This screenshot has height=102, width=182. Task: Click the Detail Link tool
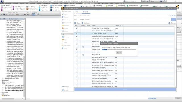coord(109,5)
